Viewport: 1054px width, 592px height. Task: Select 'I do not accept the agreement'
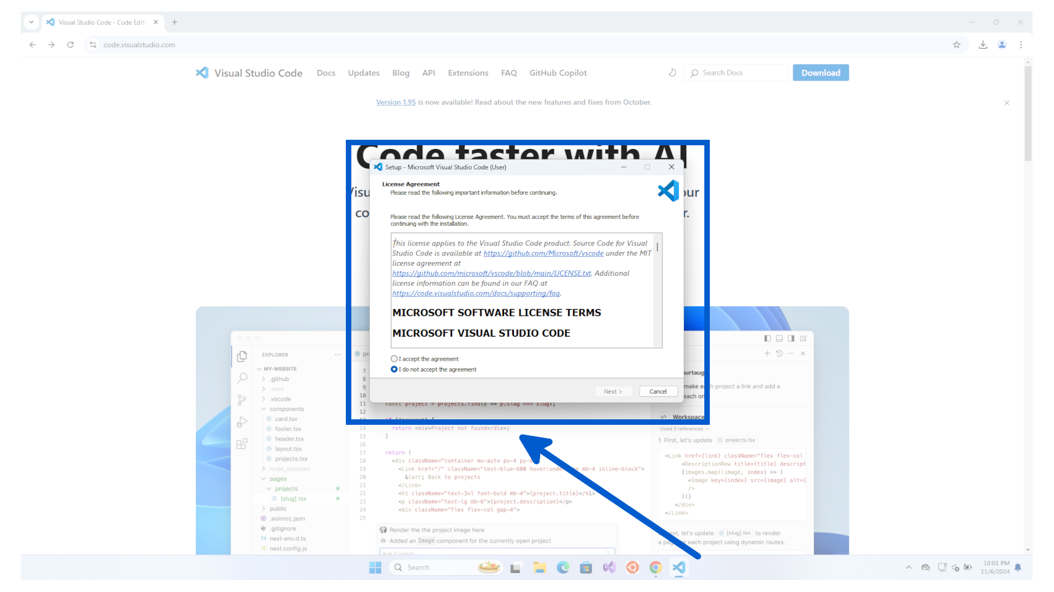394,369
